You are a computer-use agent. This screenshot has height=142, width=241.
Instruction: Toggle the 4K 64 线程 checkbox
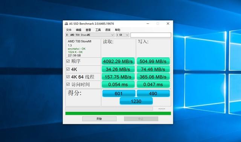click(68, 76)
